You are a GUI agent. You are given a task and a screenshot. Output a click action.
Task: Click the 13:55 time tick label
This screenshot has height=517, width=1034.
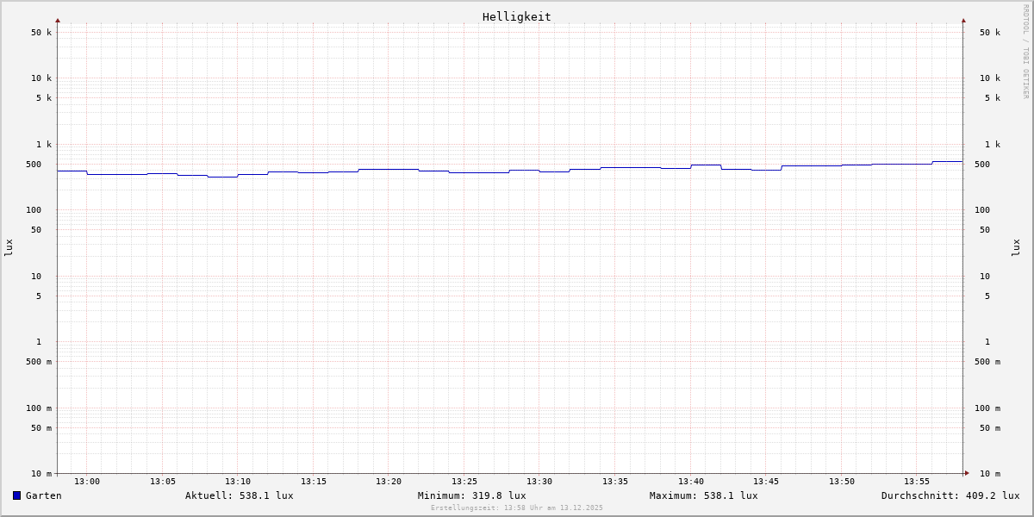pyautogui.click(x=917, y=482)
